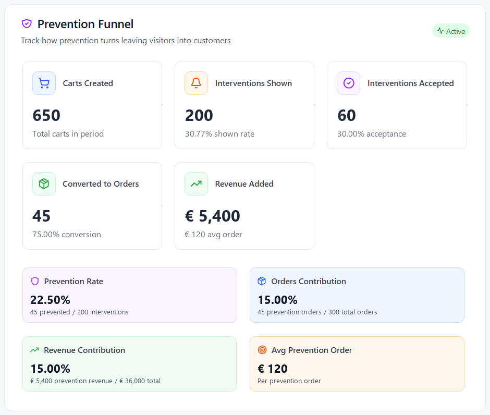Click the Interventions Accepted label
Viewport: 490px width, 415px height.
click(x=410, y=83)
